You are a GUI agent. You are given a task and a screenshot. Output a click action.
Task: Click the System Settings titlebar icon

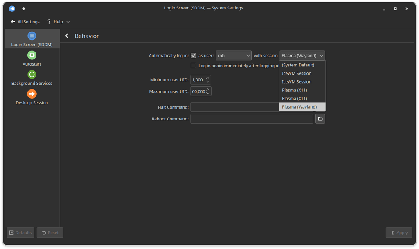[x=12, y=8]
